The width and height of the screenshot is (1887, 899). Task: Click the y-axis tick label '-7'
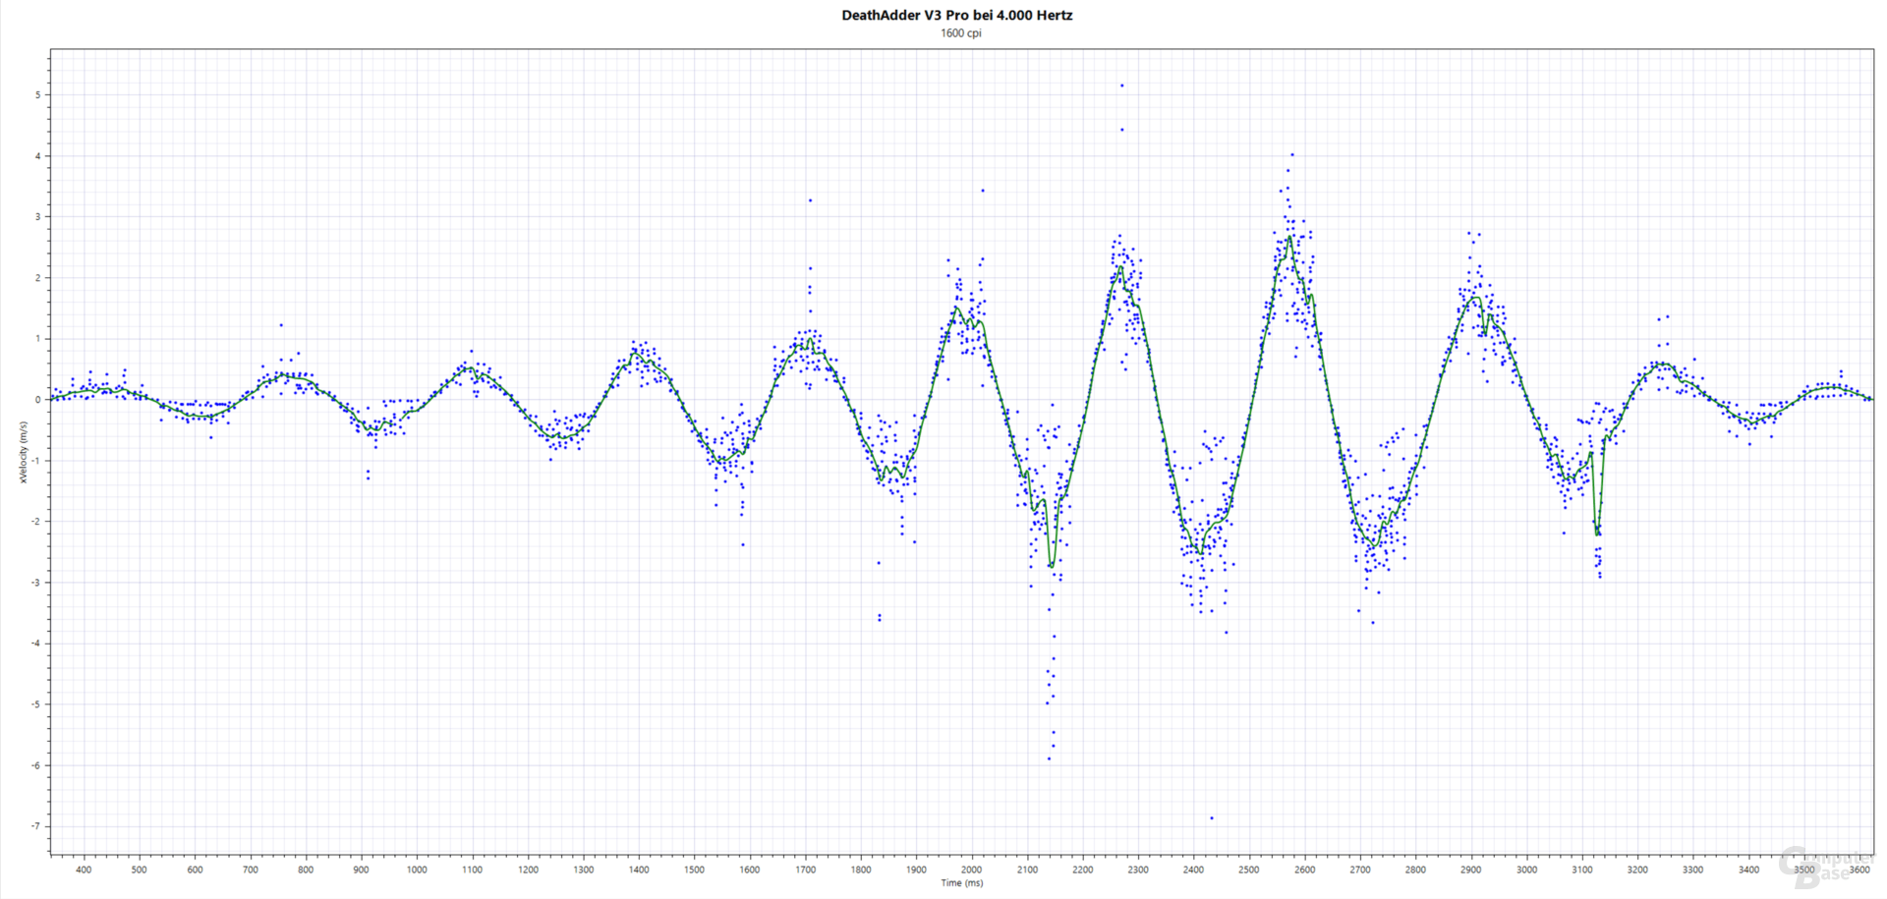[36, 826]
